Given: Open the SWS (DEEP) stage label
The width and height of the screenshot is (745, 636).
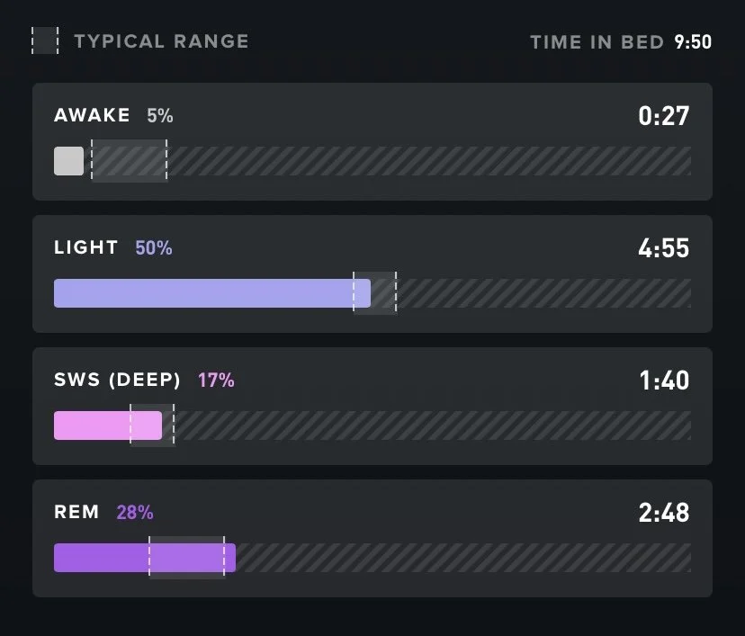Looking at the screenshot, I should (117, 380).
